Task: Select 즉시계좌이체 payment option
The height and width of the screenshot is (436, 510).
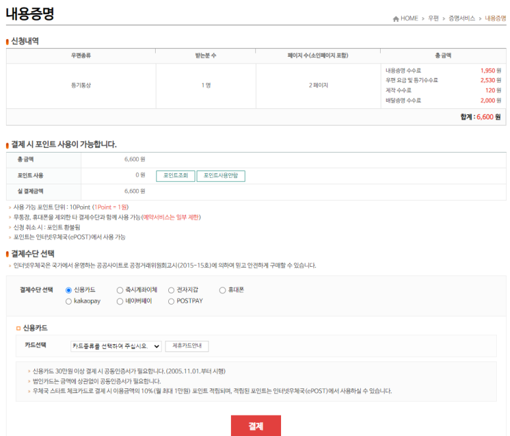Action: (119, 290)
